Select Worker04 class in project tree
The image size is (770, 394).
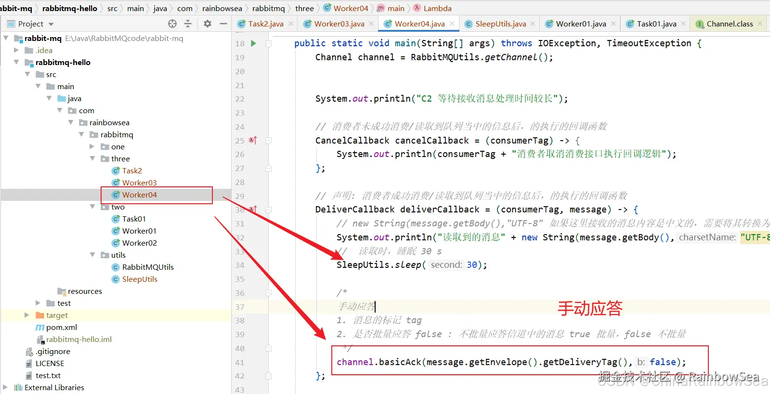(x=139, y=195)
